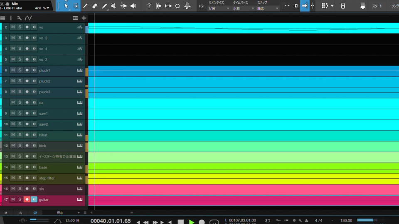This screenshot has width=399, height=224.
Task: Open the track inspector (i) icon
Action: pos(11,18)
